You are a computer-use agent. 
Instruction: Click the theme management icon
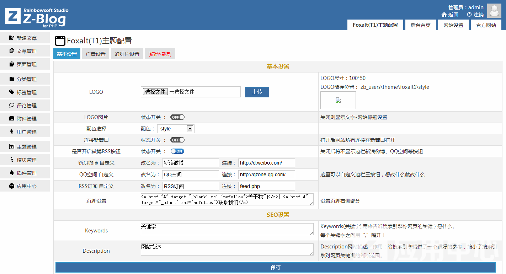coord(12,147)
